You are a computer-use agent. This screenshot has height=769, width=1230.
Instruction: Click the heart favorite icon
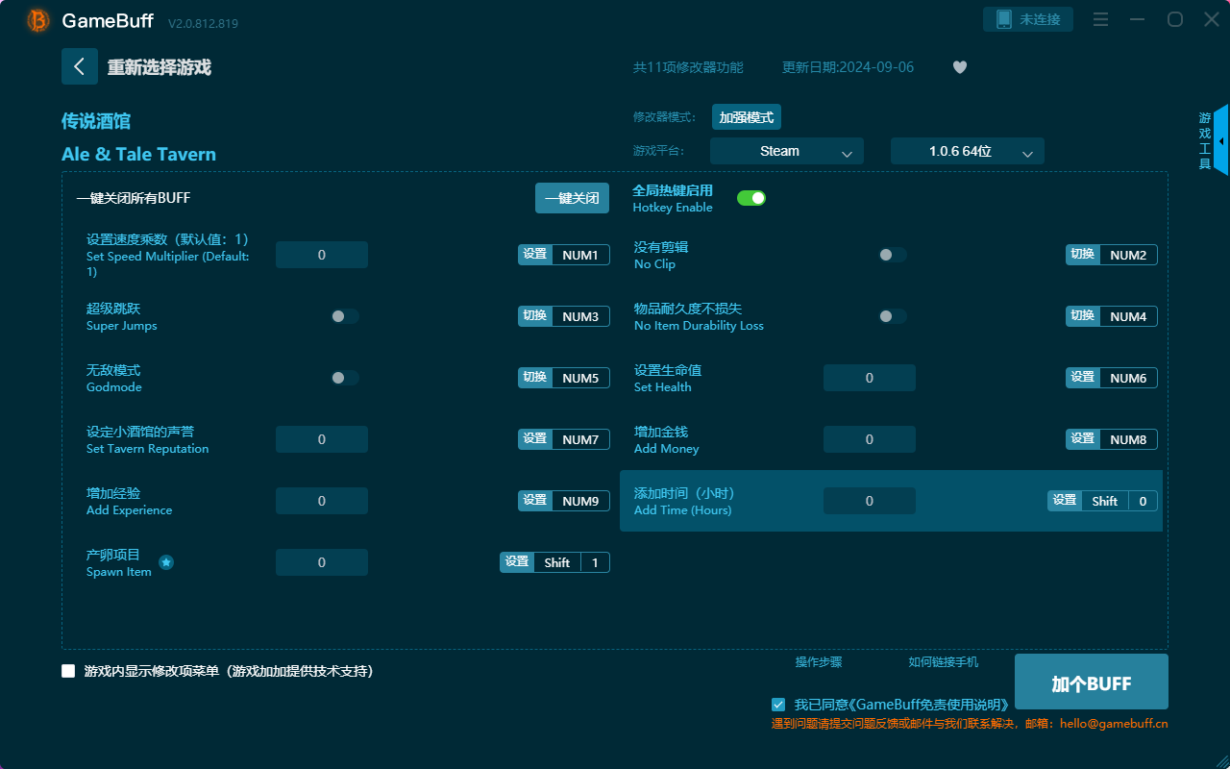pyautogui.click(x=960, y=67)
